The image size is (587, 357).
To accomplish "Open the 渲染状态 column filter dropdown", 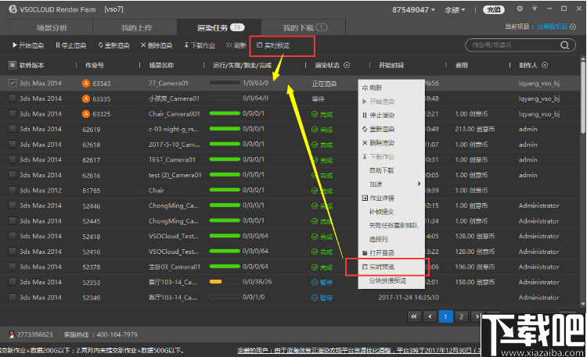I will pyautogui.click(x=347, y=65).
